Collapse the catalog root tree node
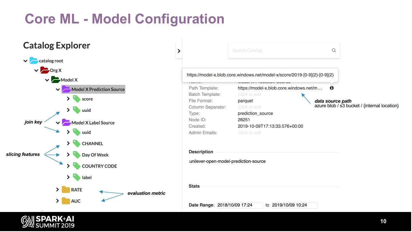Screen dimensions: 412x232 25,61
